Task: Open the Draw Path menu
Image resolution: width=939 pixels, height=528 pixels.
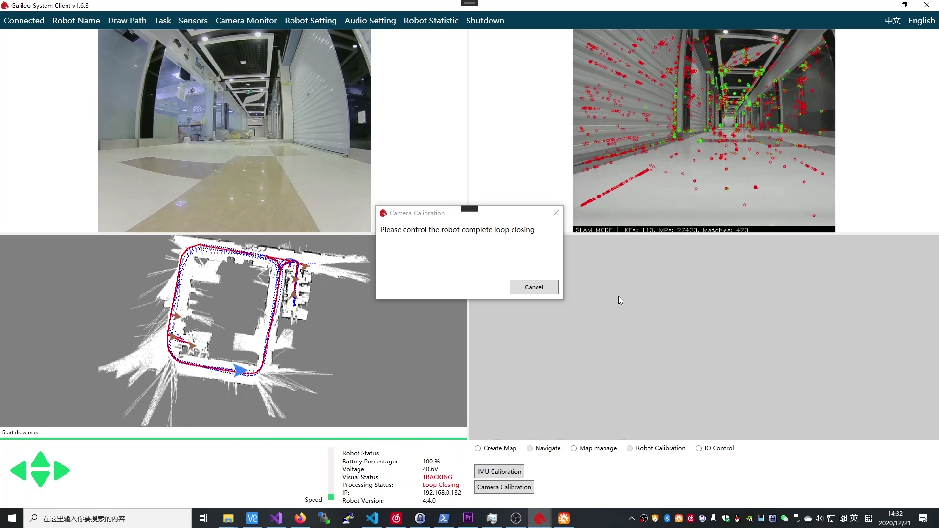Action: [127, 21]
